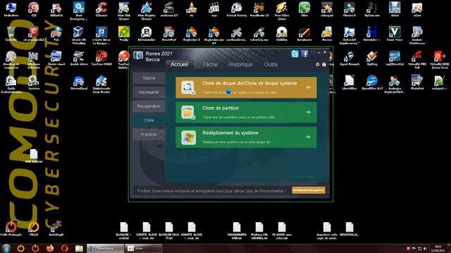
Task: Select Récupération in the sidebar
Action: 149,106
